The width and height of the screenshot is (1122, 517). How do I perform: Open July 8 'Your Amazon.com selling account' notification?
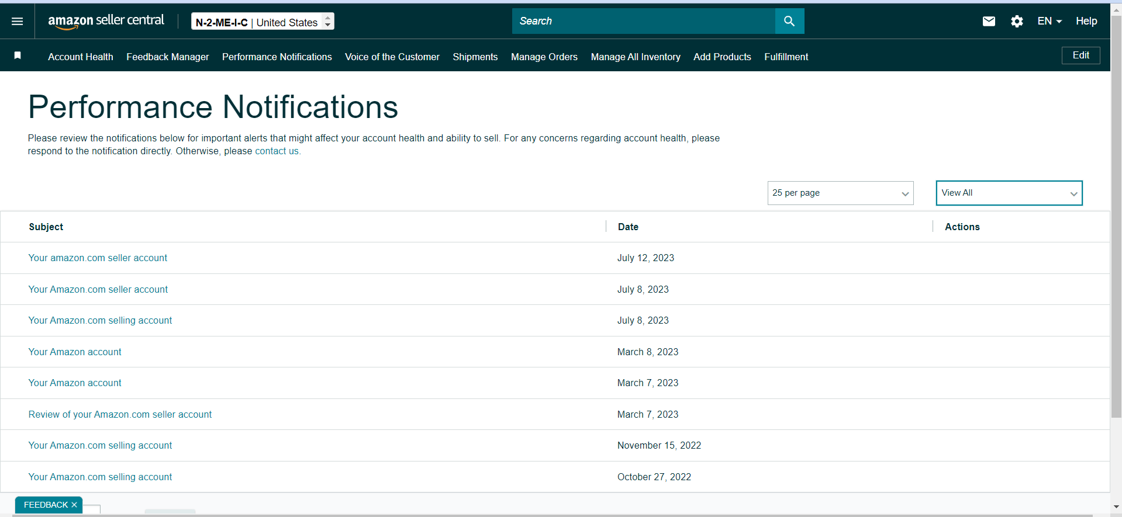(100, 320)
